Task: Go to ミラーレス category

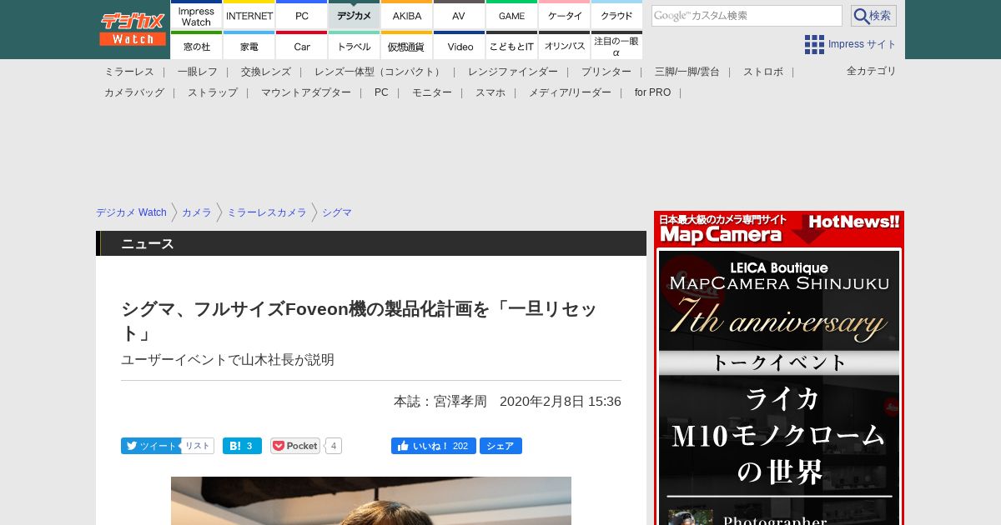Action: click(x=129, y=72)
